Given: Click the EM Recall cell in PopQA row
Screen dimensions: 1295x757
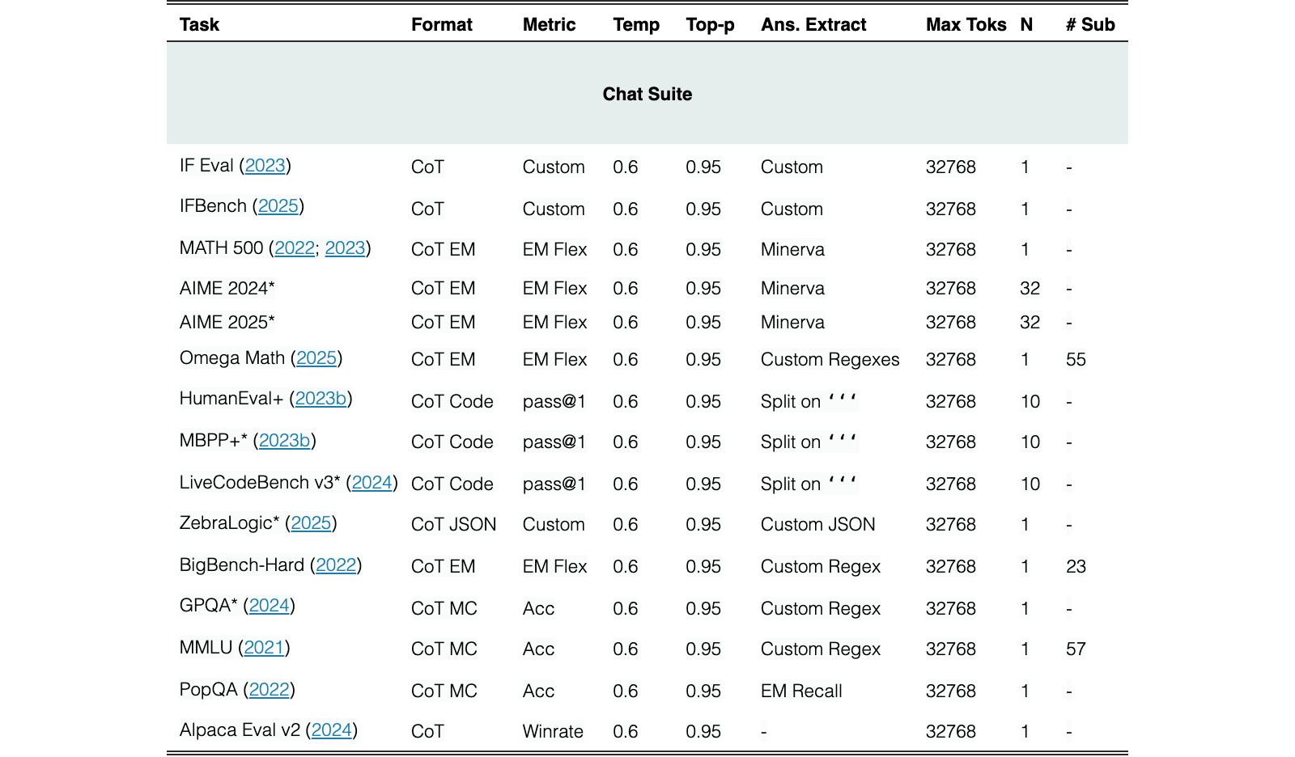Looking at the screenshot, I should 801,691.
